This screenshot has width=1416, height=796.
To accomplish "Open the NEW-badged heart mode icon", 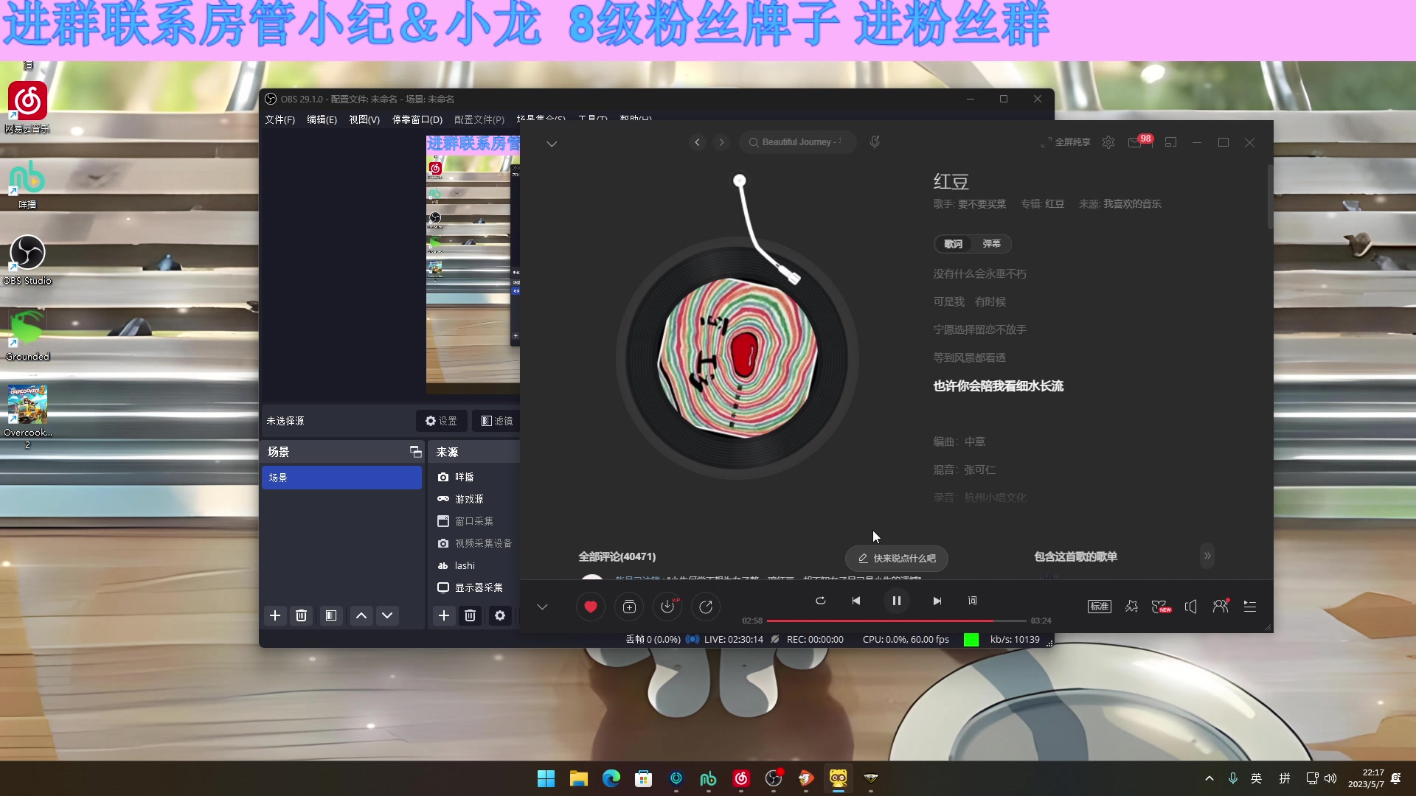I will (1162, 607).
